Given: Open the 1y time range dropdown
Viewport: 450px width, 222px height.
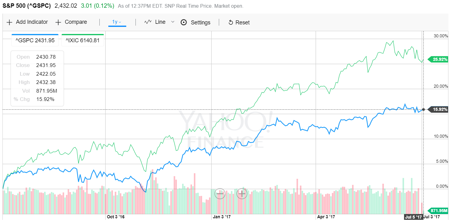Looking at the screenshot, I should tap(117, 22).
